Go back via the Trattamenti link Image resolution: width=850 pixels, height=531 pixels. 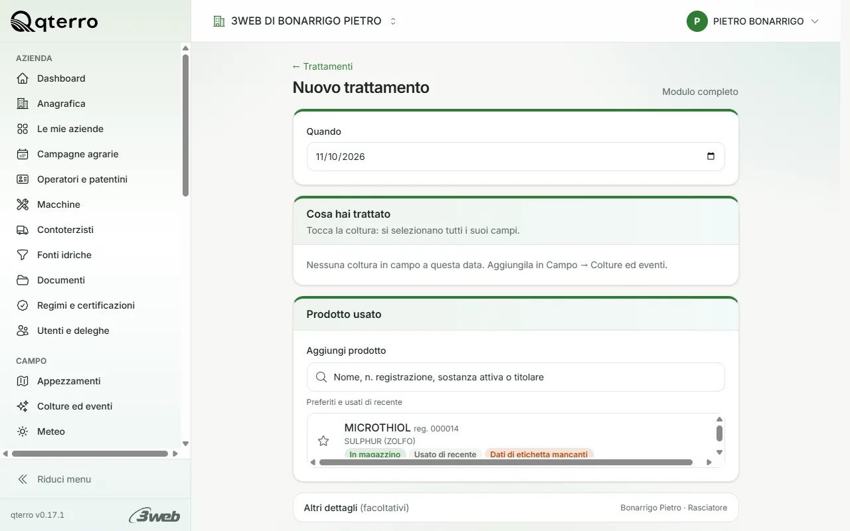click(323, 66)
